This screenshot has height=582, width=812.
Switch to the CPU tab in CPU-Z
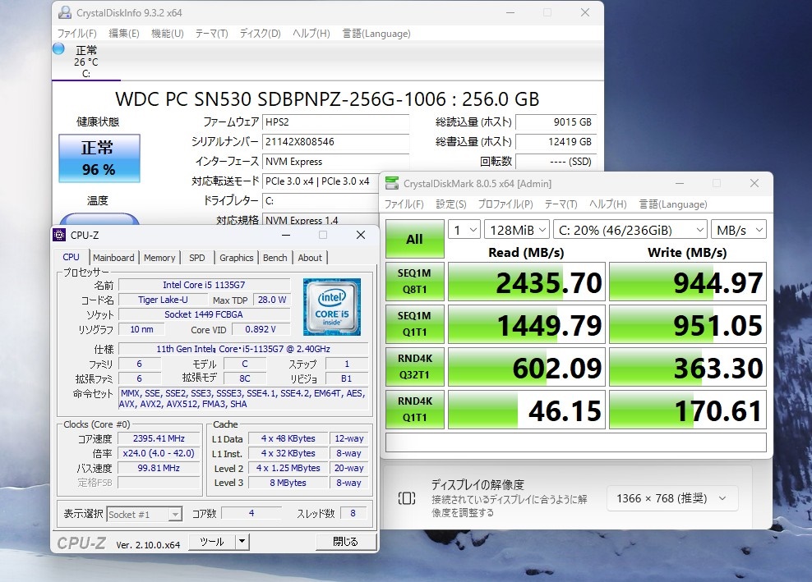tap(71, 257)
